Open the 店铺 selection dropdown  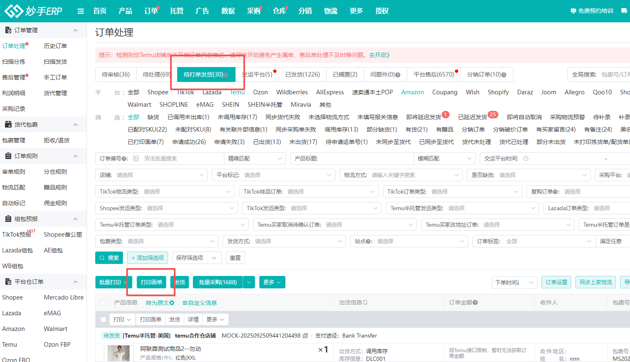coord(151,175)
